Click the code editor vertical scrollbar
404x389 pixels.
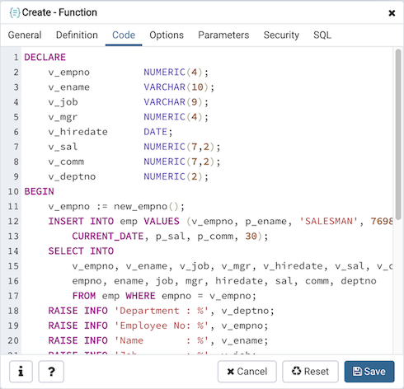398,134
